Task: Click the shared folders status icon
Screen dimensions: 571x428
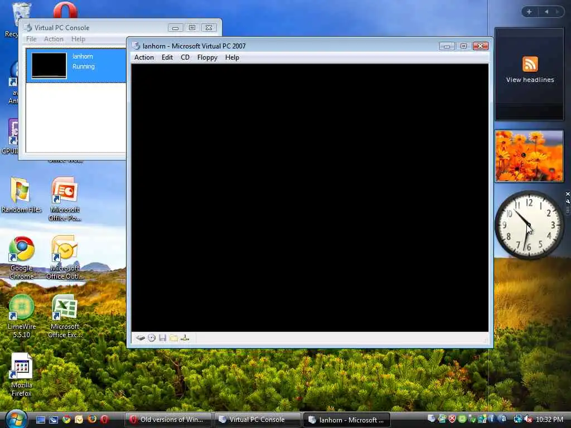Action: coord(174,338)
